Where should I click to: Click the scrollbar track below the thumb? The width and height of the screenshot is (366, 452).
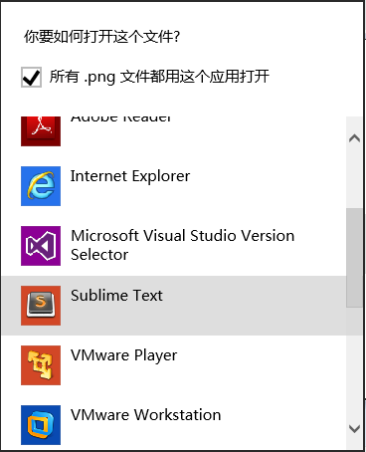354,363
